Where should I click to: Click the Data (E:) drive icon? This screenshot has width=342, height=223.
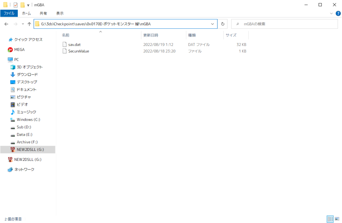click(13, 135)
